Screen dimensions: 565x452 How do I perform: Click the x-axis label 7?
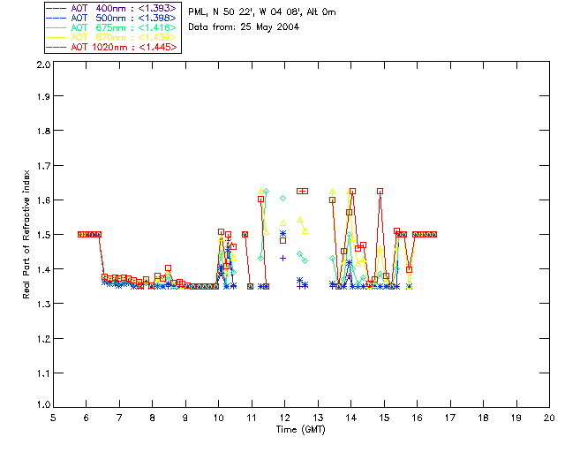119,418
